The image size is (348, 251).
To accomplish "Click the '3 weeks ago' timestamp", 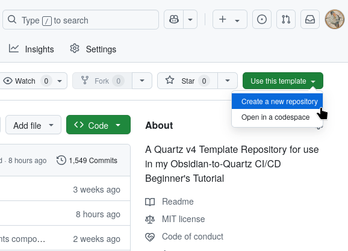I will click(96, 190).
